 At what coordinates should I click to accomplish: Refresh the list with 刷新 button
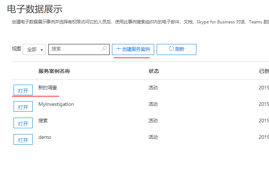coord(177,49)
